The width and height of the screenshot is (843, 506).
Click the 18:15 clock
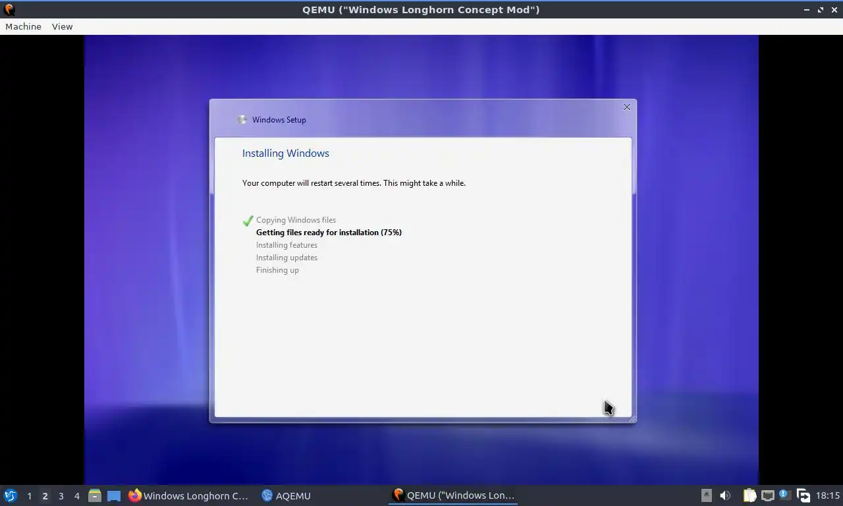pyautogui.click(x=827, y=495)
